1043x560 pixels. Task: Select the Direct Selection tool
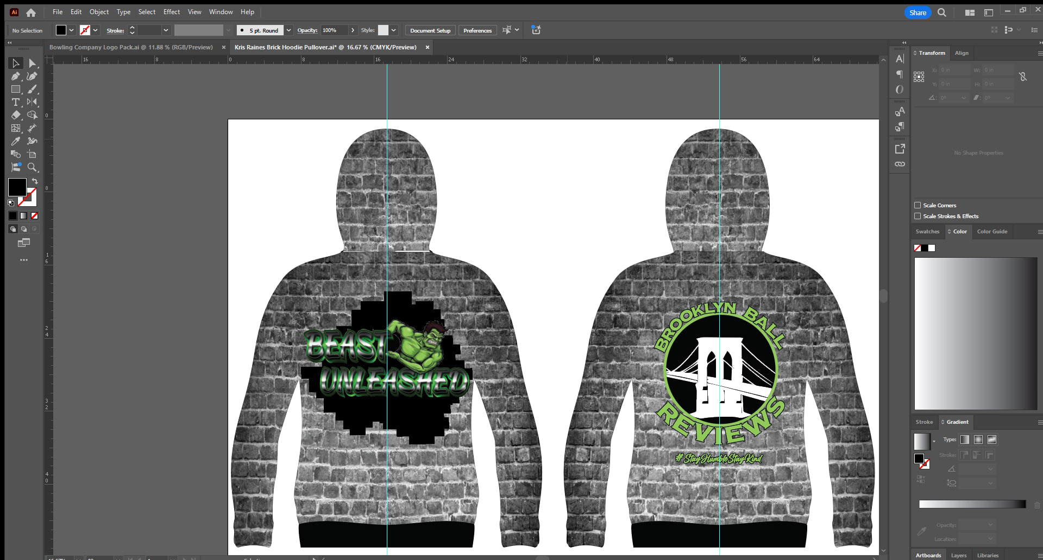coord(32,63)
